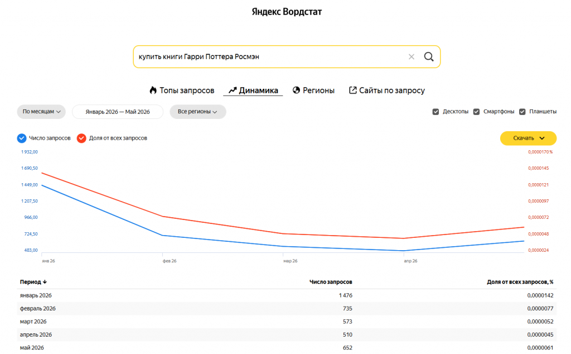Click chevron arrow on Скачать button

coord(542,138)
